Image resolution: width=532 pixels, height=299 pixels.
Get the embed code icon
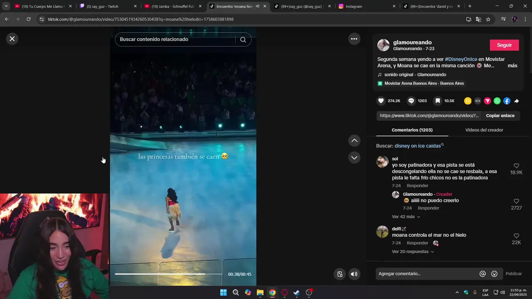point(478,101)
